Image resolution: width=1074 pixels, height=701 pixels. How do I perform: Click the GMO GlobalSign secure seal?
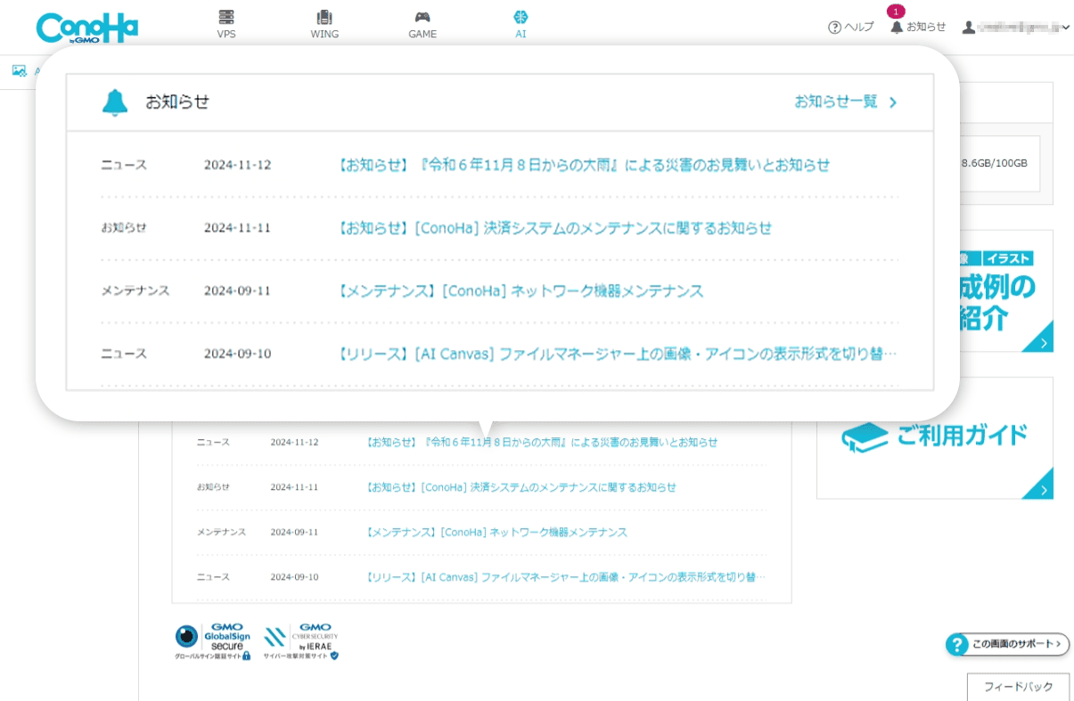pos(213,641)
